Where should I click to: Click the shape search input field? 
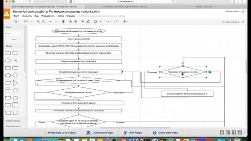pyautogui.click(x=13, y=33)
